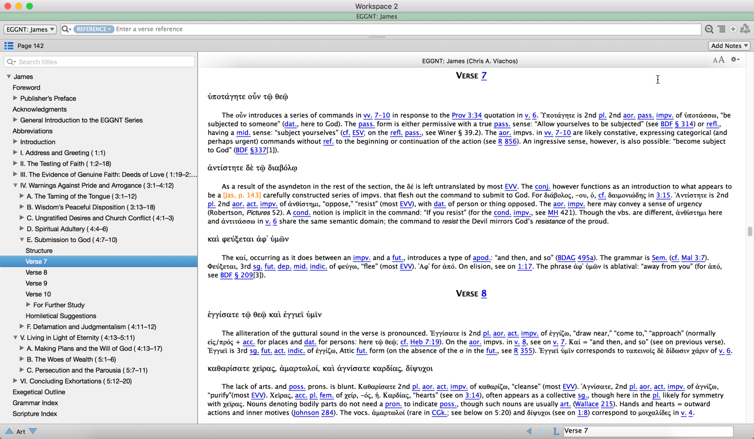
Task: Expand F. Defamation and Judgmentalism node
Action: point(22,327)
